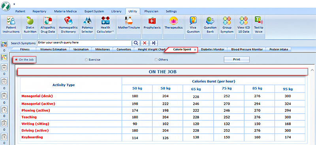Image resolution: width=316 pixels, height=145 pixels.
Task: Click the Keyboarding row label
Action: (x=32, y=137)
